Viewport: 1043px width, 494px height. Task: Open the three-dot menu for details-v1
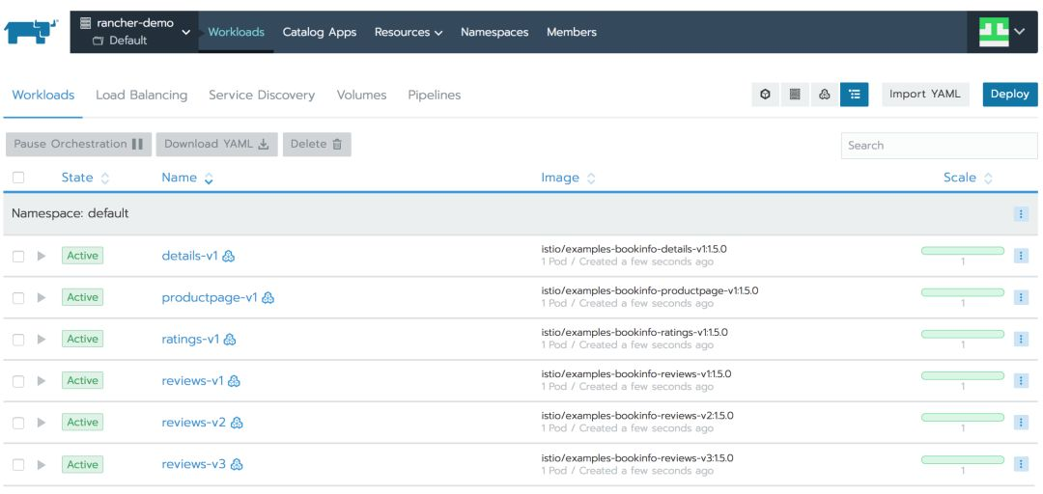1021,256
